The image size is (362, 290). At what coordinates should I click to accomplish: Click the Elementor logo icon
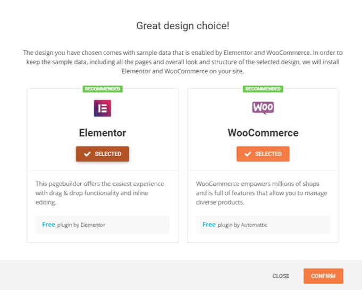(x=103, y=108)
